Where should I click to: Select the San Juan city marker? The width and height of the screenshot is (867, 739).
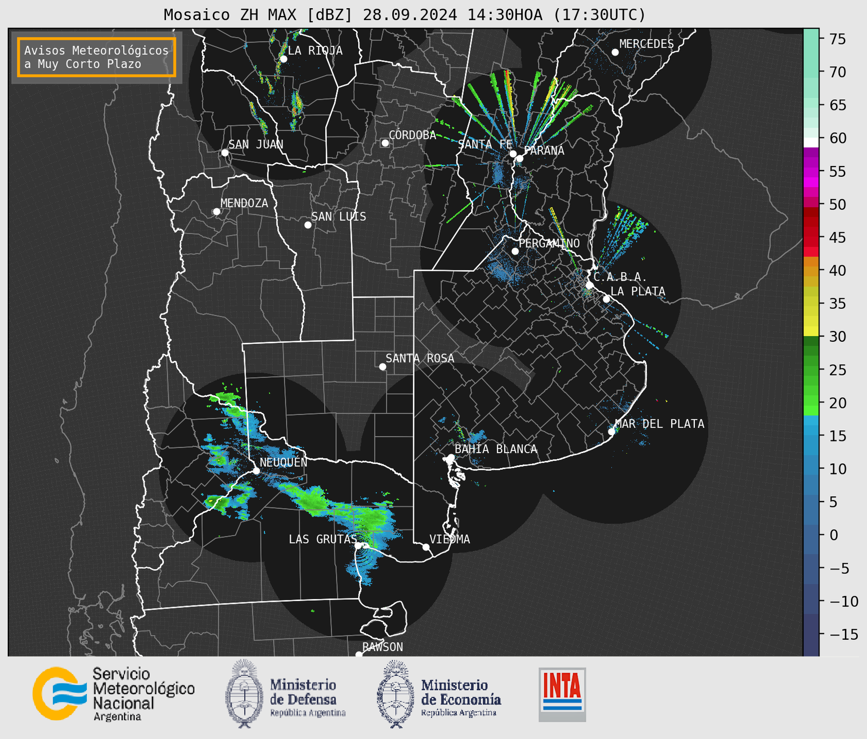(x=225, y=153)
